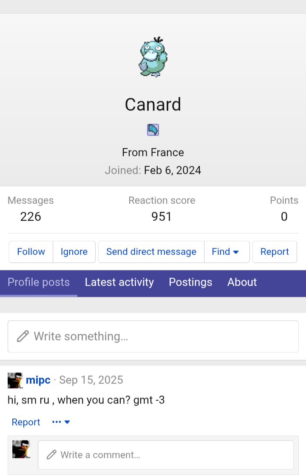Report the Canard profile

click(x=275, y=252)
